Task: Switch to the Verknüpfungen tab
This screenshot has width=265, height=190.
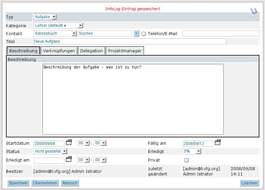Action: (x=59, y=51)
